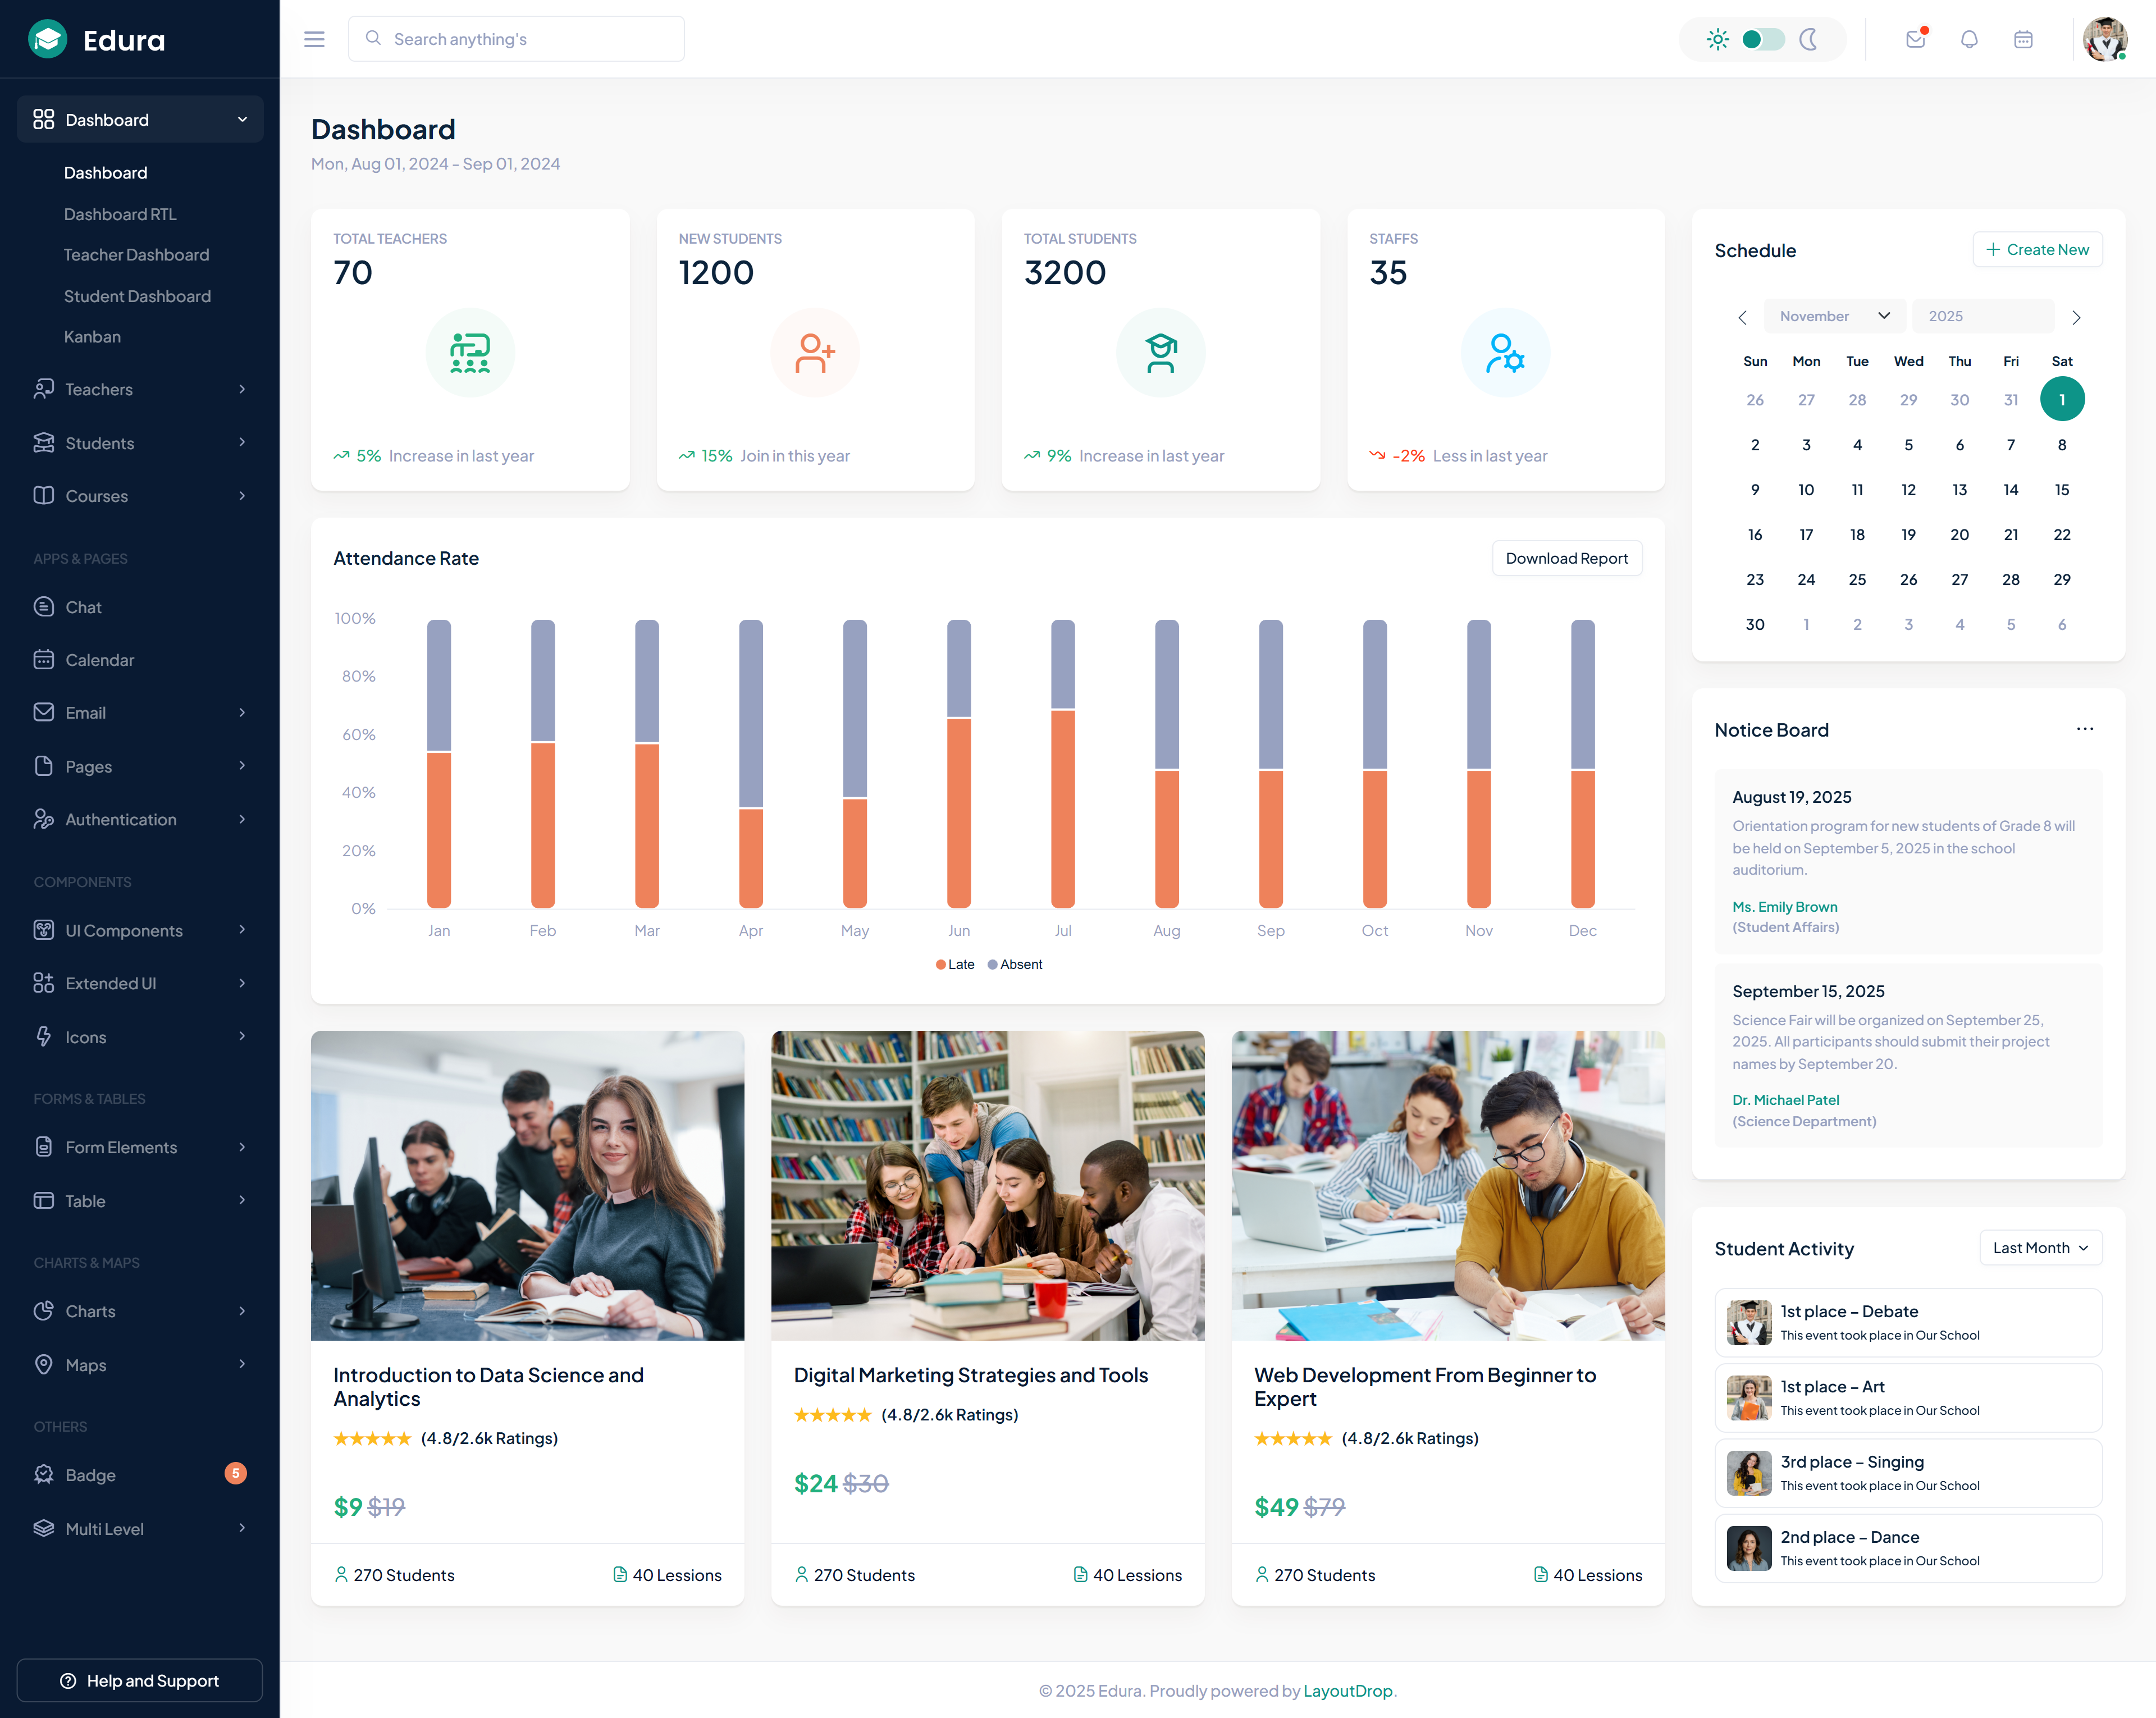Open the Badge section with 5 notifications
The height and width of the screenshot is (1718, 2156).
[x=91, y=1474]
